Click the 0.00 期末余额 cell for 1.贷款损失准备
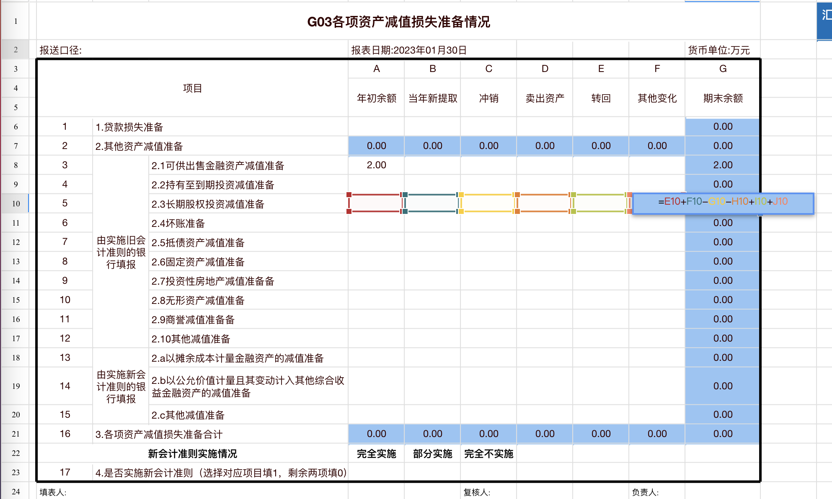Image resolution: width=832 pixels, height=499 pixels. click(x=723, y=126)
